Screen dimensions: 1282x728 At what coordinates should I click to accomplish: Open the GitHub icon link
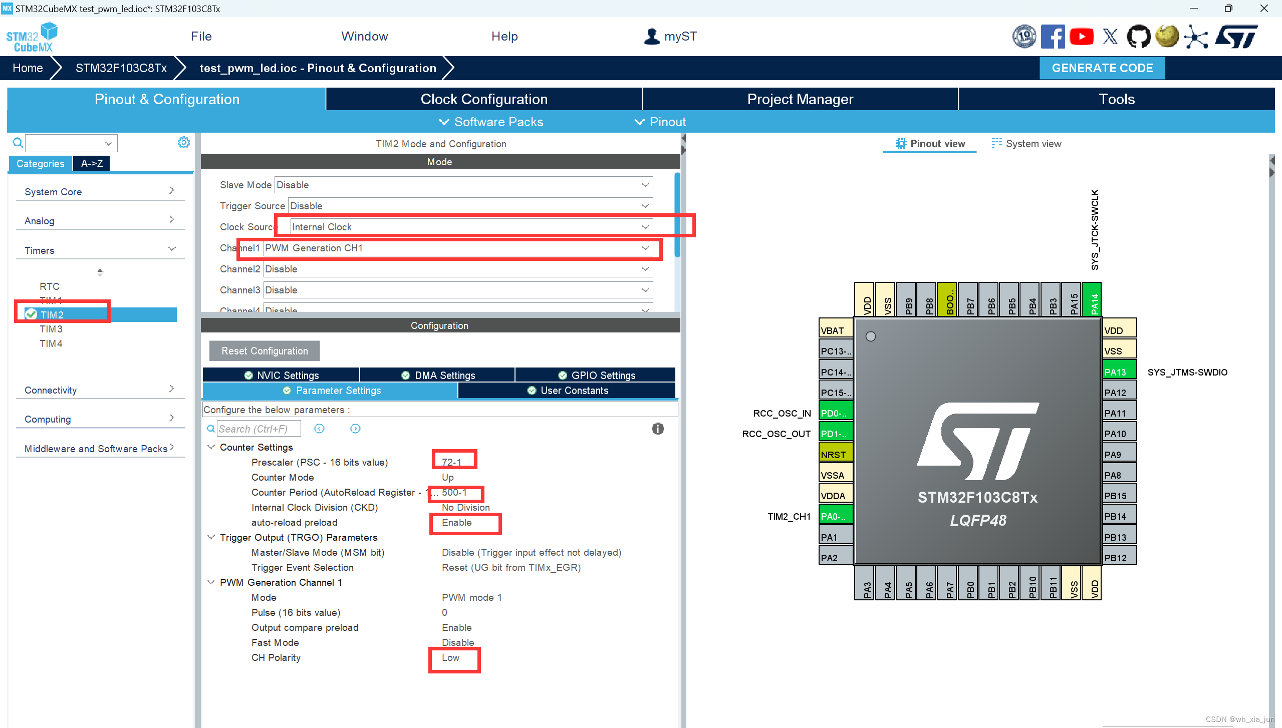click(1138, 37)
